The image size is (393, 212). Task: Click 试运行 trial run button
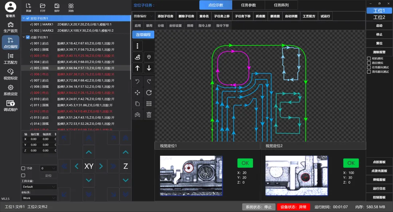[325, 16]
